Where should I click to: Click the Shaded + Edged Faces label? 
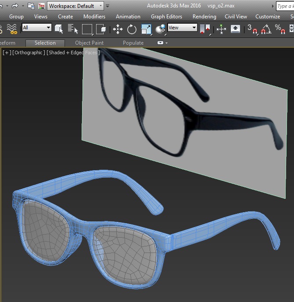(73, 53)
